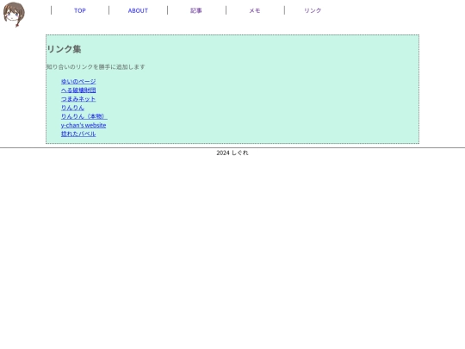Viewport: 465px width, 349px height.
Task: Visit y-chan's website link
Action: click(84, 125)
